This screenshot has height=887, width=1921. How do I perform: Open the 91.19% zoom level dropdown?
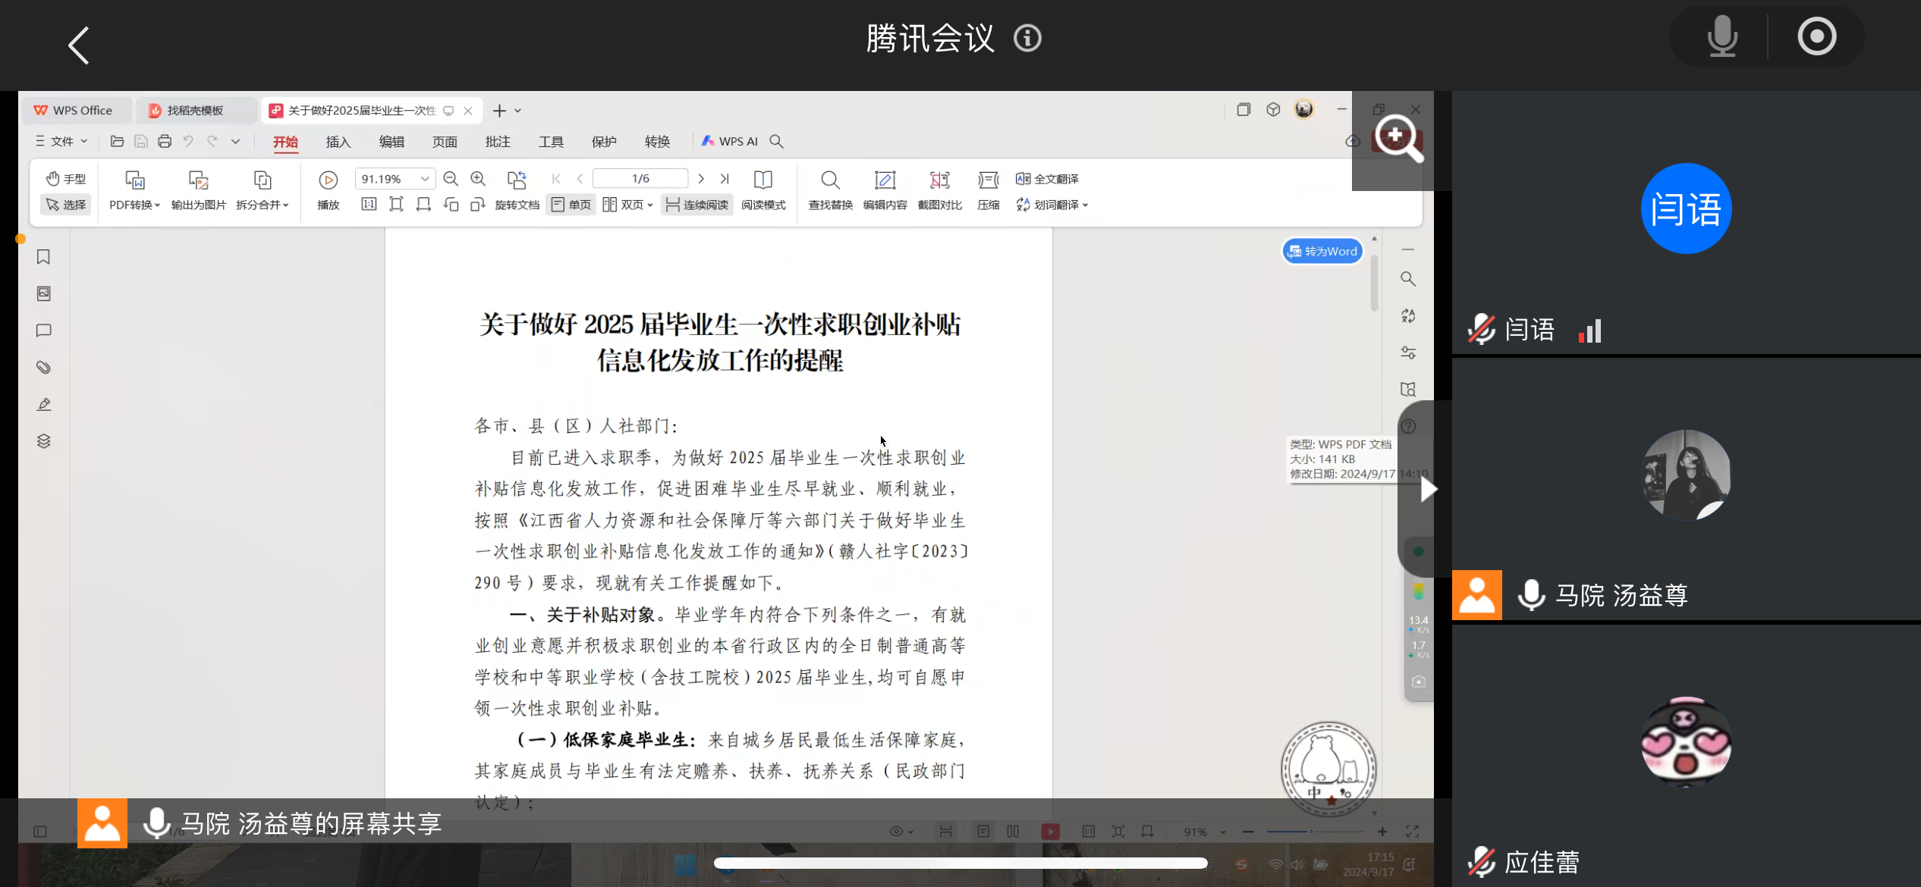tap(425, 179)
